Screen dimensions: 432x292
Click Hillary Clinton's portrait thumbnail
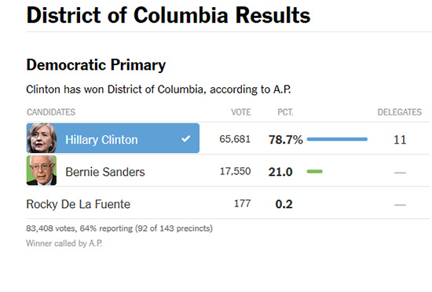pyautogui.click(x=42, y=138)
